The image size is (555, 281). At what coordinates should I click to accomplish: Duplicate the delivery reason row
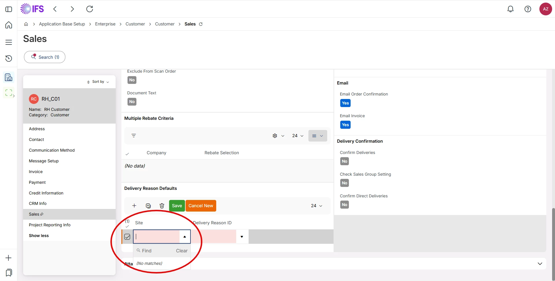pyautogui.click(x=148, y=206)
